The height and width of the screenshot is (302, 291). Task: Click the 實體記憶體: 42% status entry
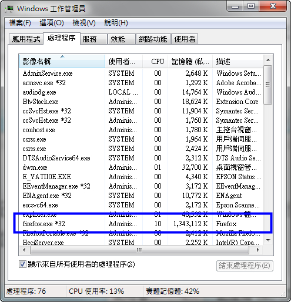[x=172, y=291]
